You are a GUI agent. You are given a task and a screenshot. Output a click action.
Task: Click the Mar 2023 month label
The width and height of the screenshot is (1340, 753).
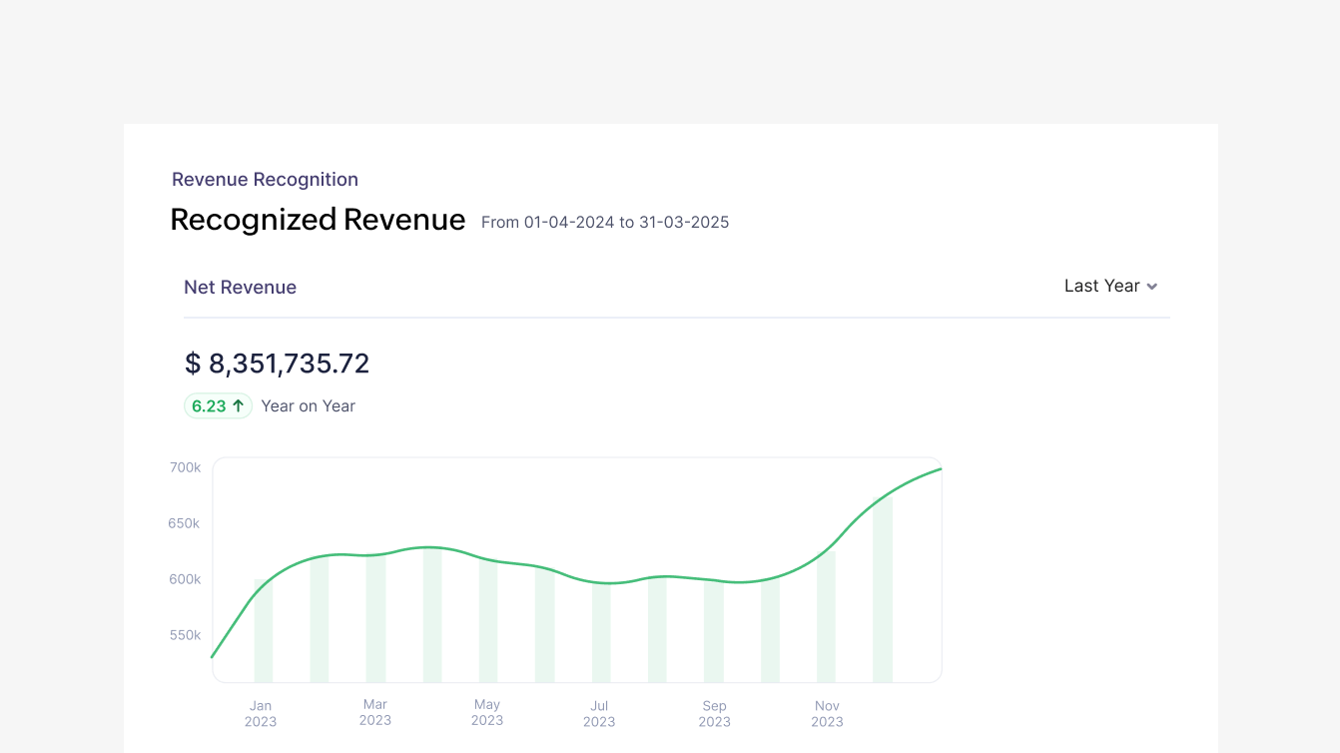374,712
